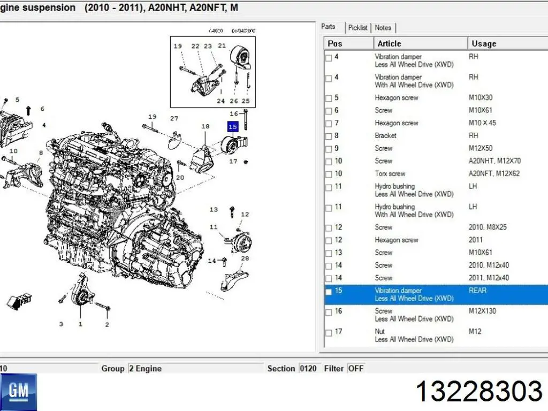Click the Group field showing 2 Engine
This screenshot has width=548, height=411.
[x=196, y=368]
